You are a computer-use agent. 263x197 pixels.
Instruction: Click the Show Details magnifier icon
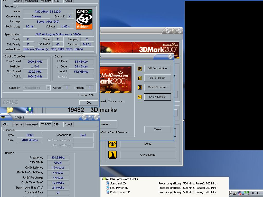[140, 97]
